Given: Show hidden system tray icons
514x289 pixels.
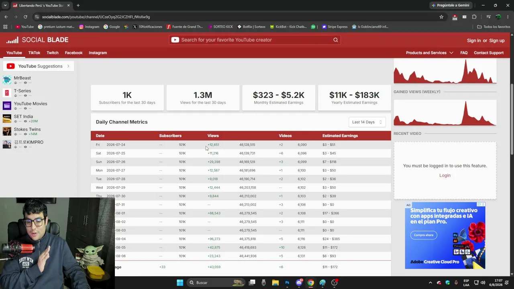Looking at the screenshot, I should point(430,283).
